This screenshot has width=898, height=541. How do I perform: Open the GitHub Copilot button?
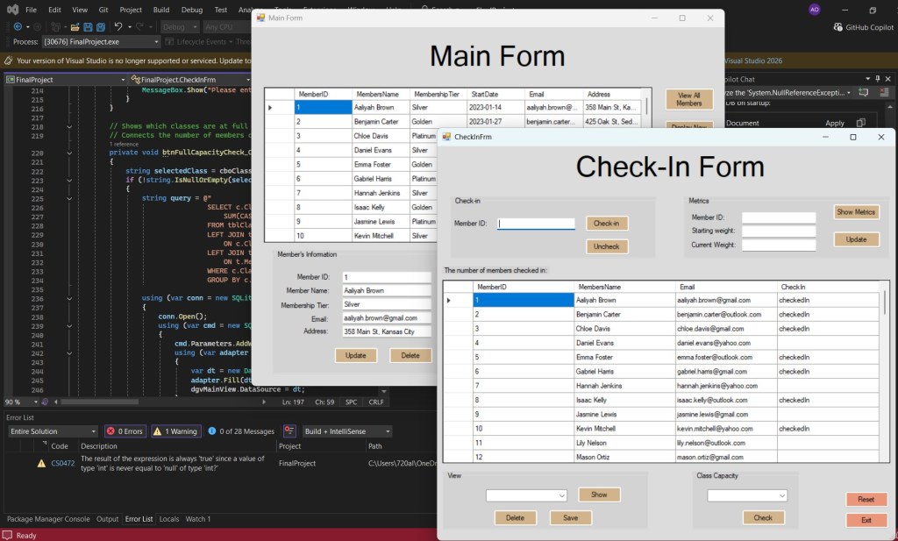tap(864, 27)
